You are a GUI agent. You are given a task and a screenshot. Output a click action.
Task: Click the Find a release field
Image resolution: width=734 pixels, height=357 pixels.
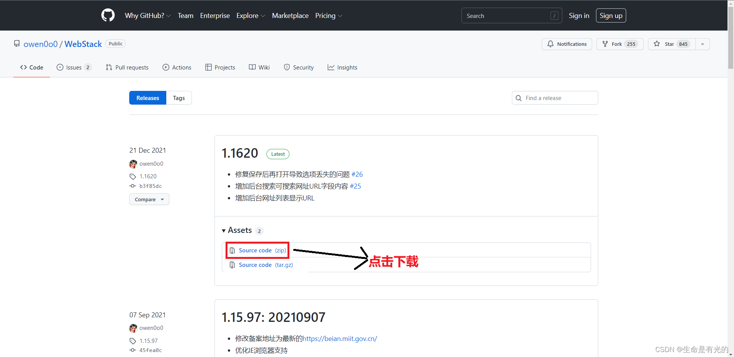tap(555, 98)
